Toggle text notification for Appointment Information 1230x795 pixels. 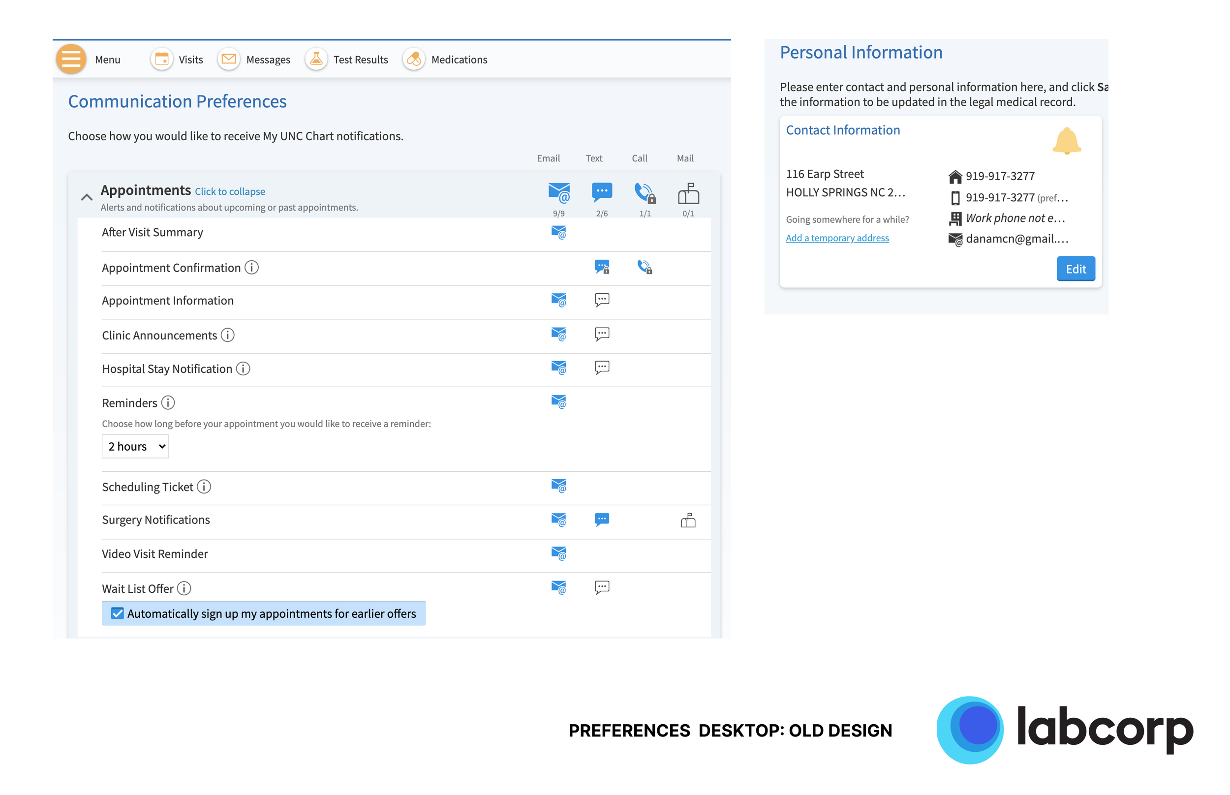pos(601,300)
